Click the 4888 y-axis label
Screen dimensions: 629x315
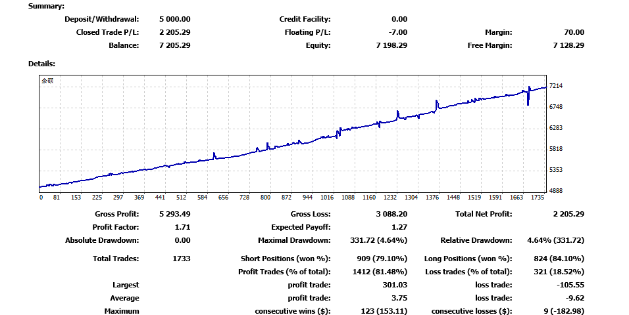click(x=556, y=191)
